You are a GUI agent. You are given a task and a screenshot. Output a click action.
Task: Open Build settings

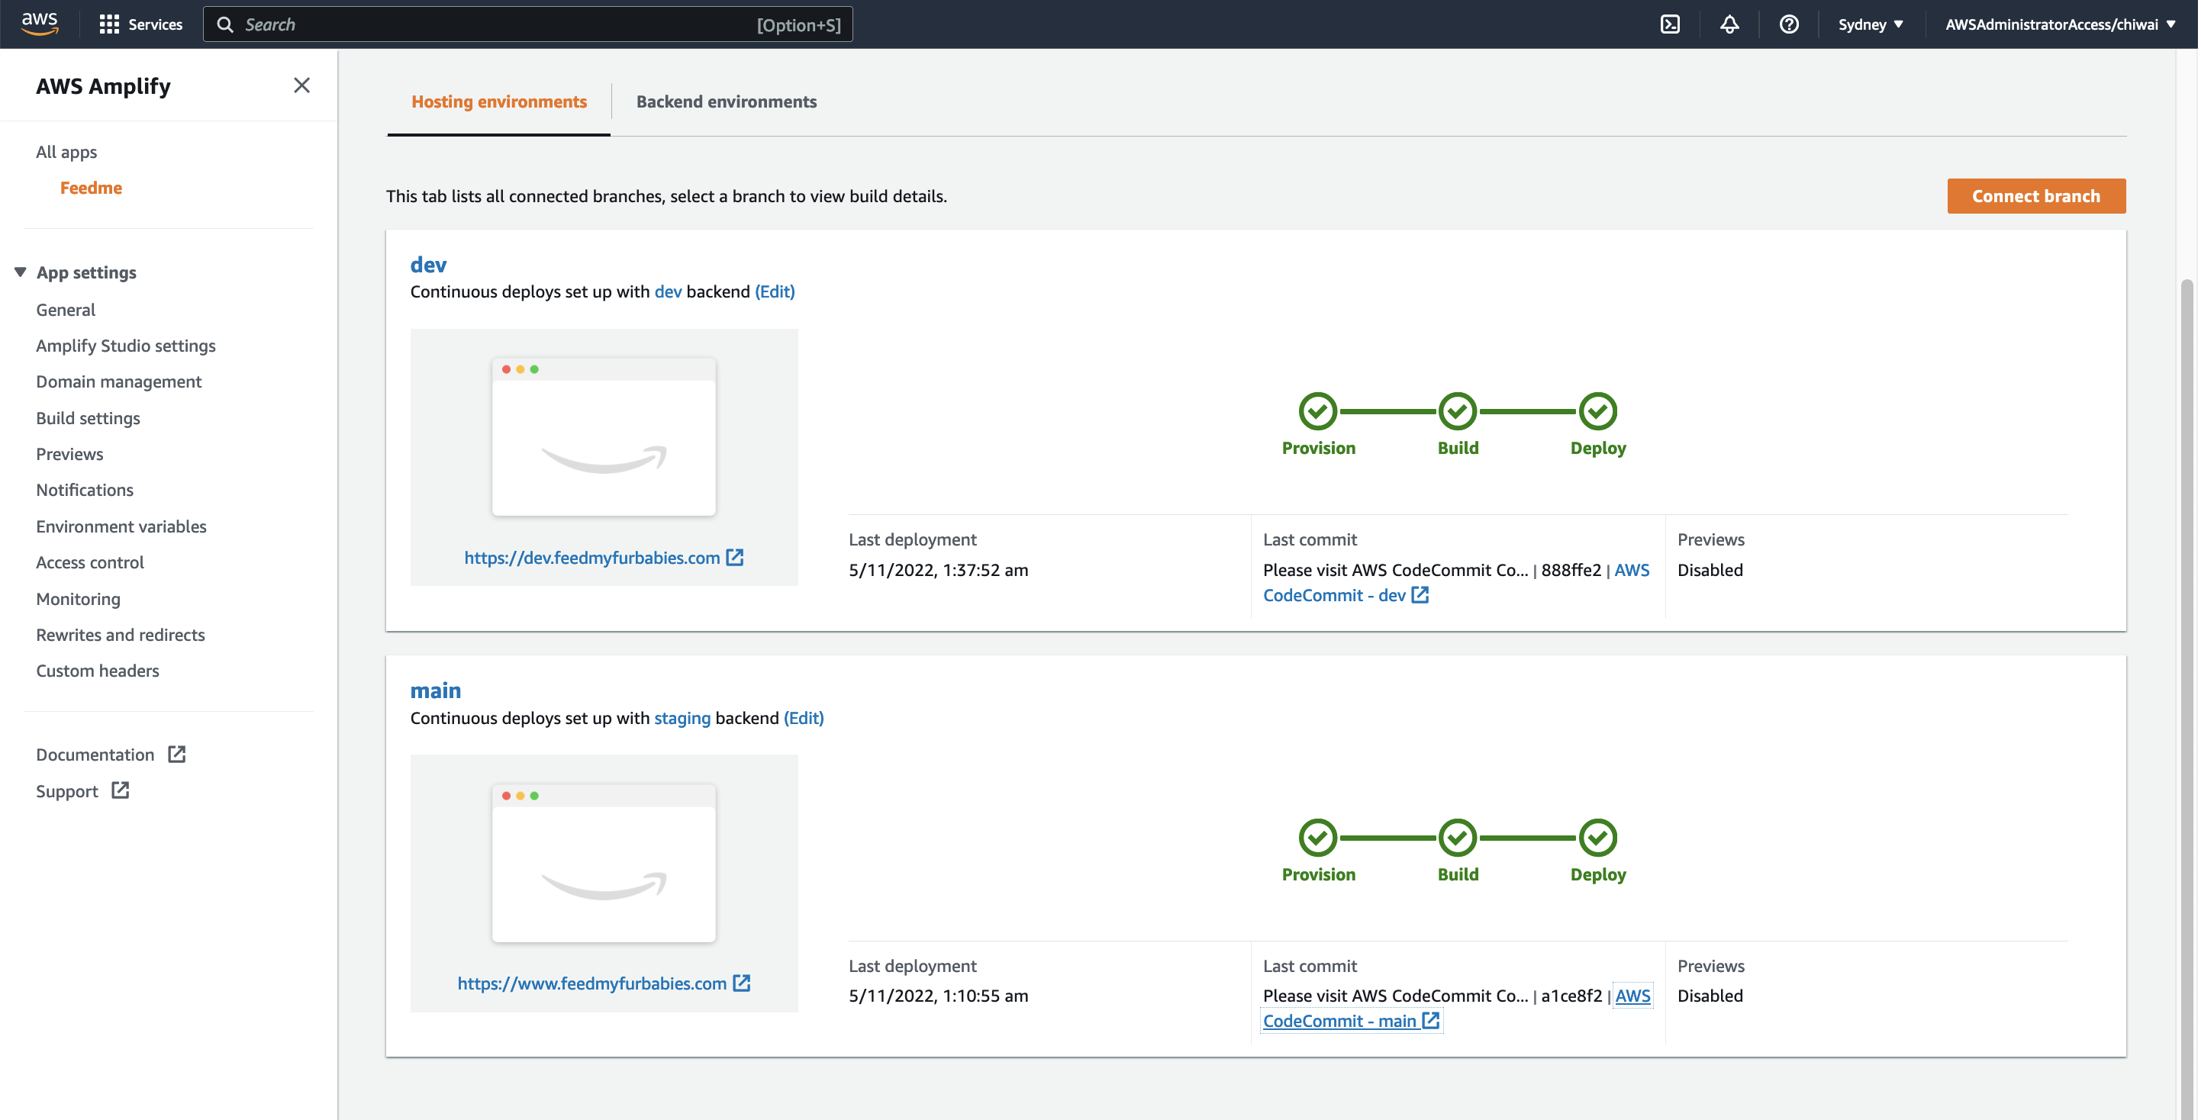[88, 418]
